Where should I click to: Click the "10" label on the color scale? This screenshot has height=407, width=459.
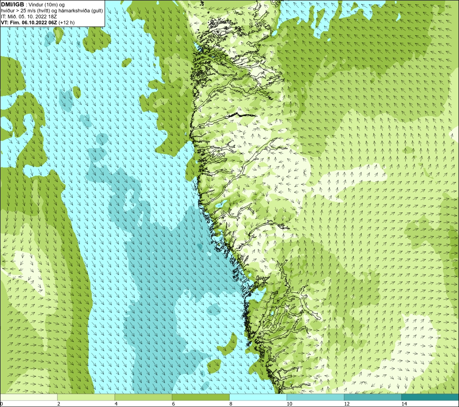(x=290, y=404)
